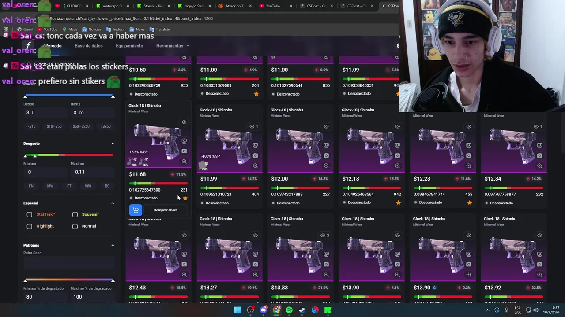Open the Windows Start menu

237,310
